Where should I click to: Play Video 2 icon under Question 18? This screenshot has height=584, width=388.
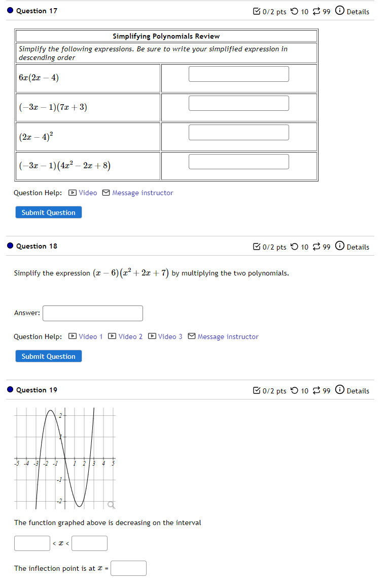pyautogui.click(x=112, y=336)
